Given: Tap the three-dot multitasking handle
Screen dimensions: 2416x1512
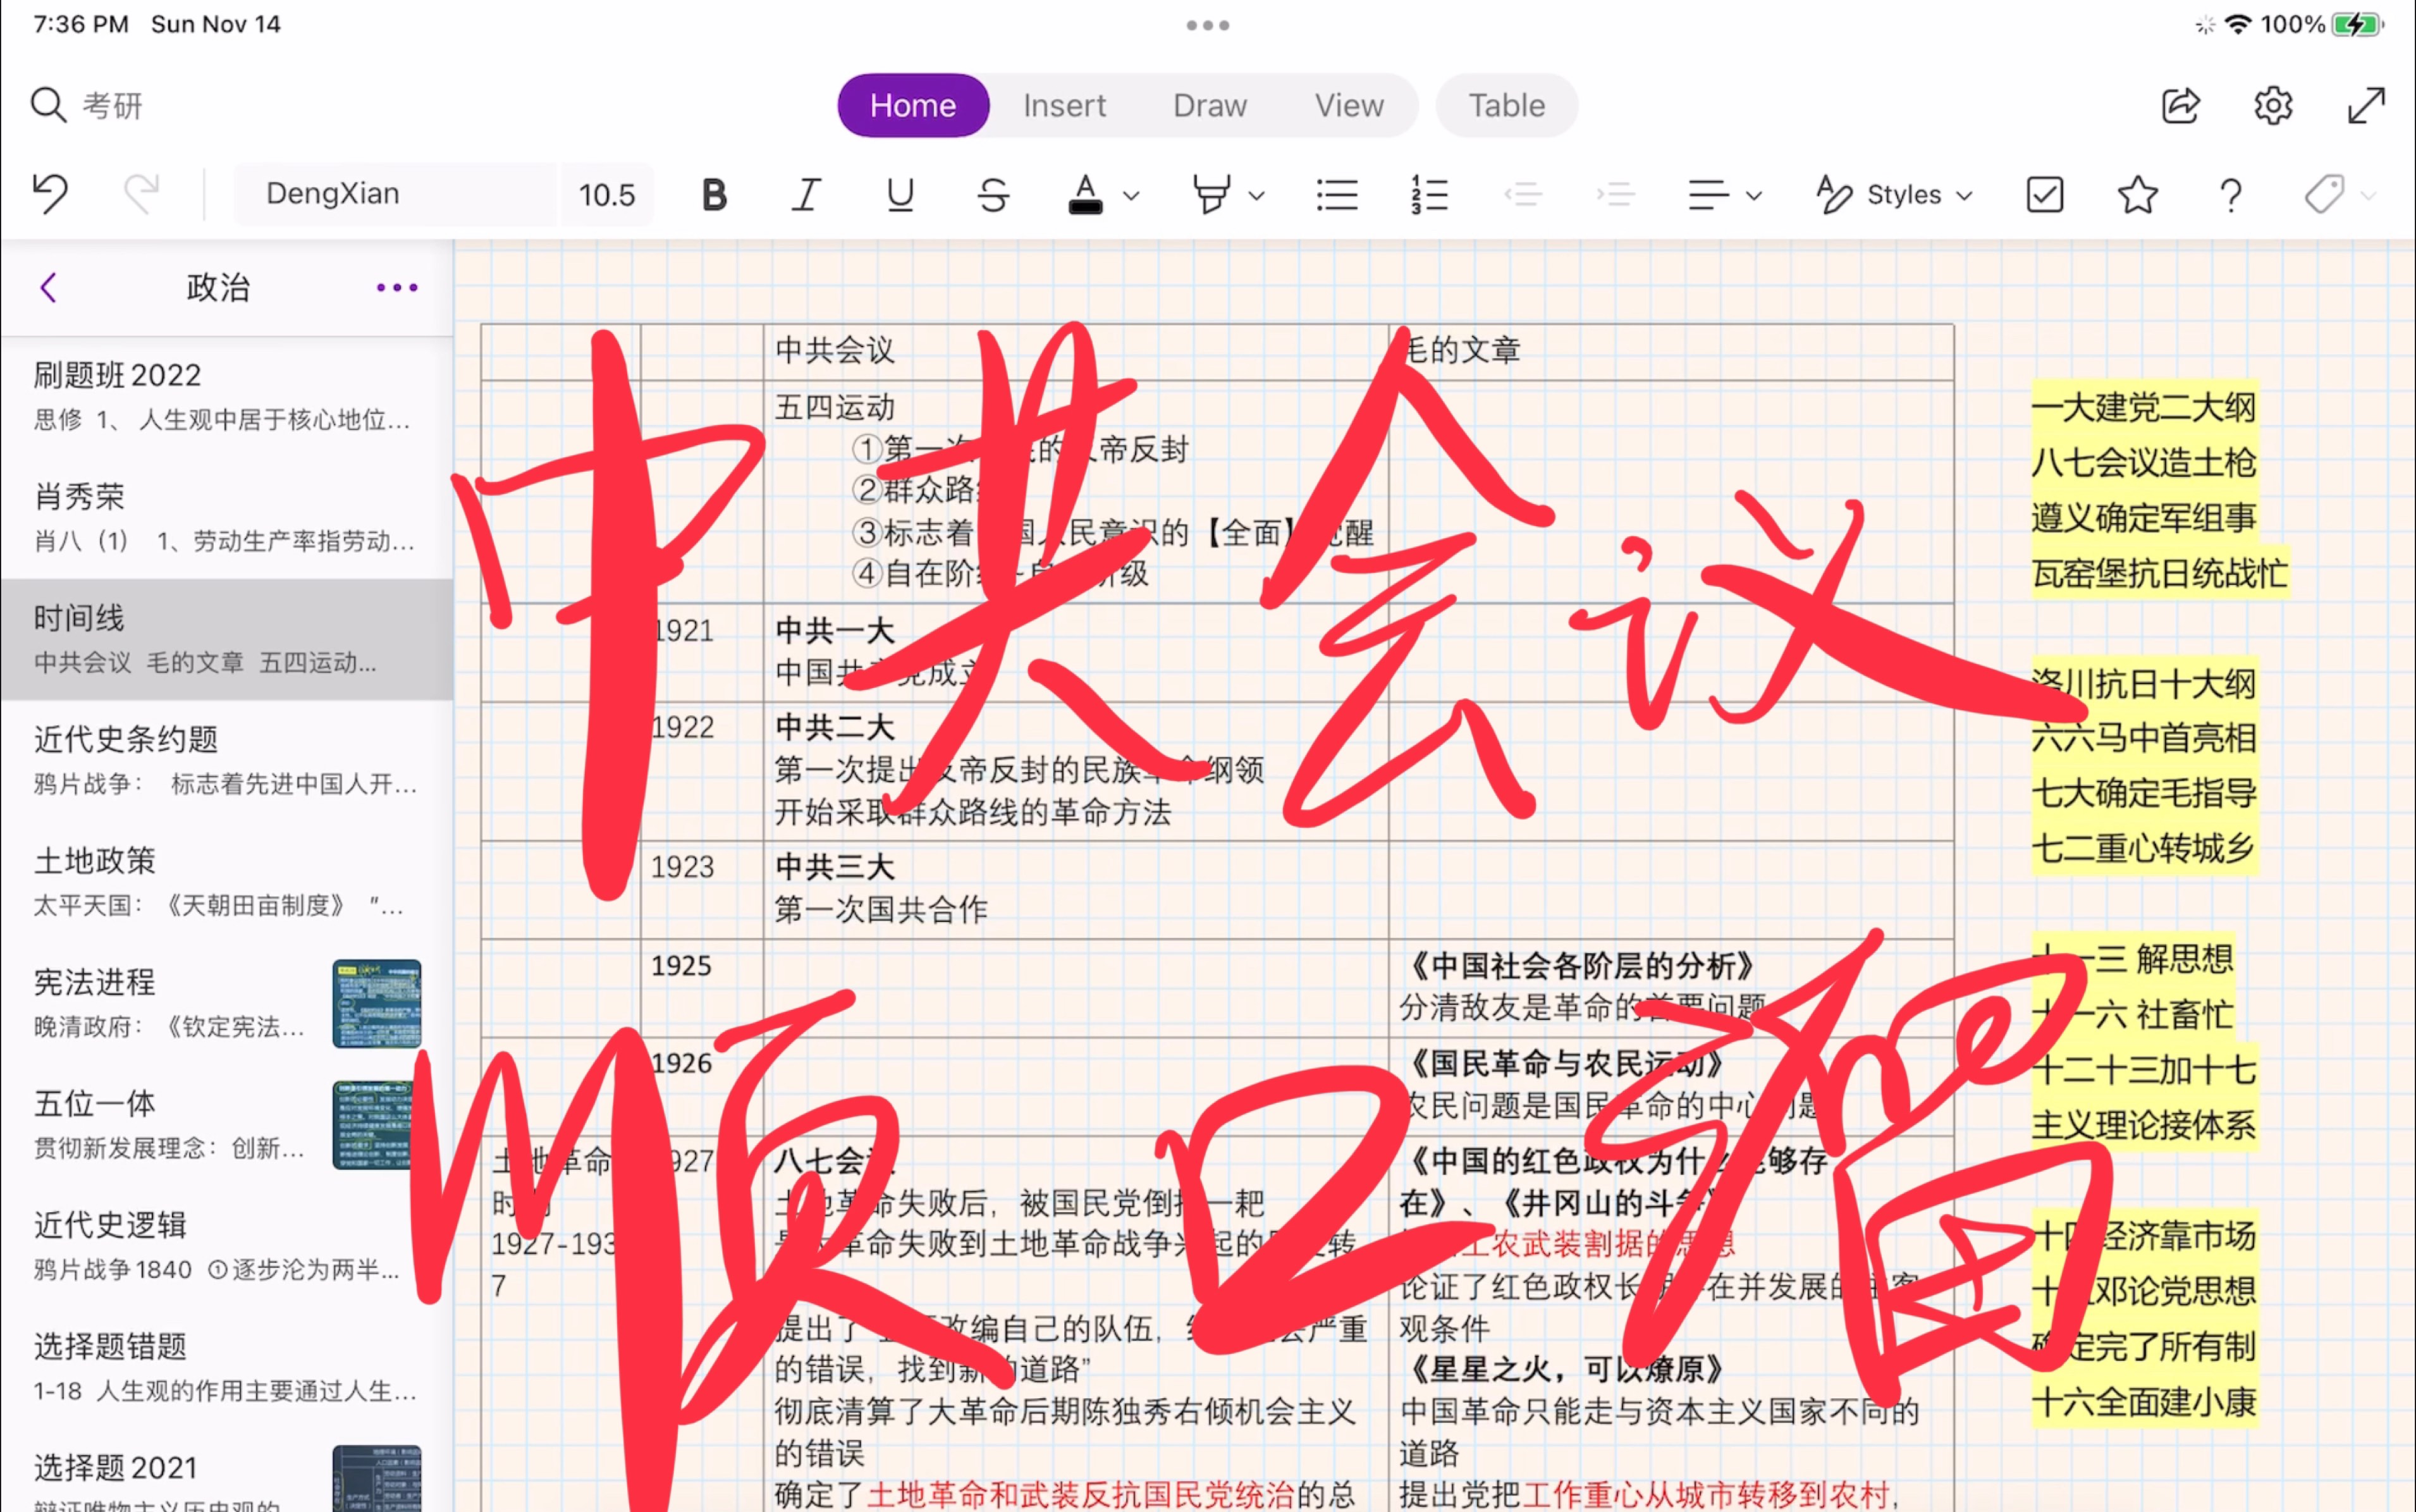Looking at the screenshot, I should click(1208, 25).
